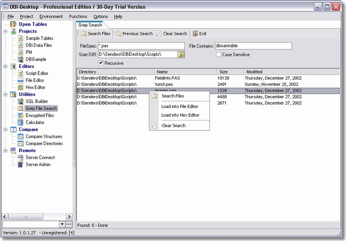Open the Functions menu
The image size is (347, 242).
[x=78, y=17]
